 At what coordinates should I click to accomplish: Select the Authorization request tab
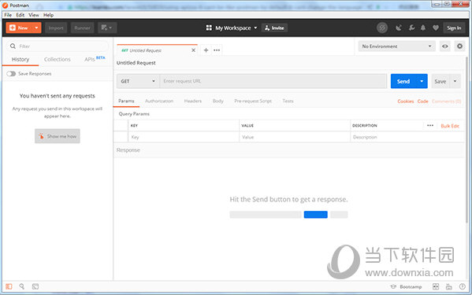coord(159,101)
